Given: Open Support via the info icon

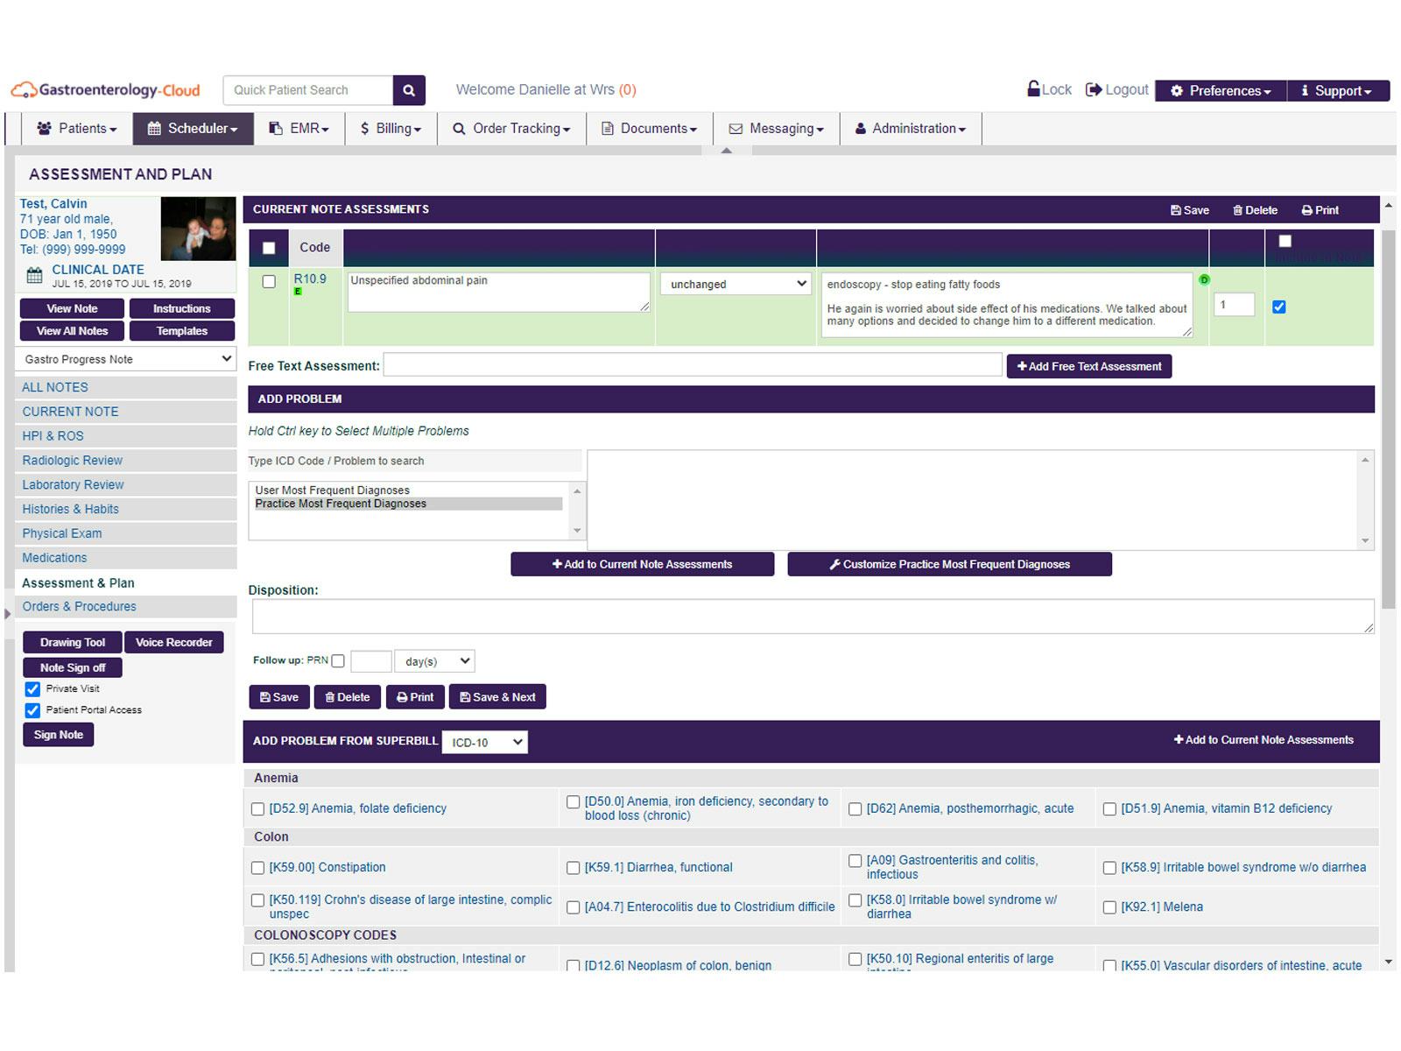Looking at the screenshot, I should 1306,90.
